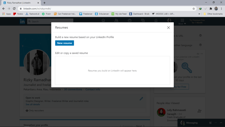Open the Notifications bell icon
The image size is (225, 127).
(x=156, y=20)
